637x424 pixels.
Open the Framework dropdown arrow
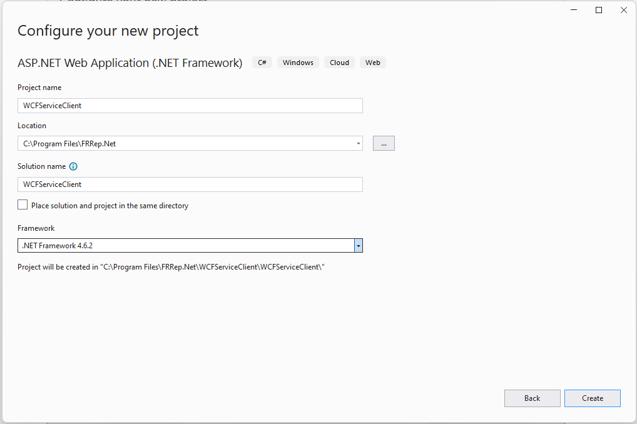click(x=359, y=245)
